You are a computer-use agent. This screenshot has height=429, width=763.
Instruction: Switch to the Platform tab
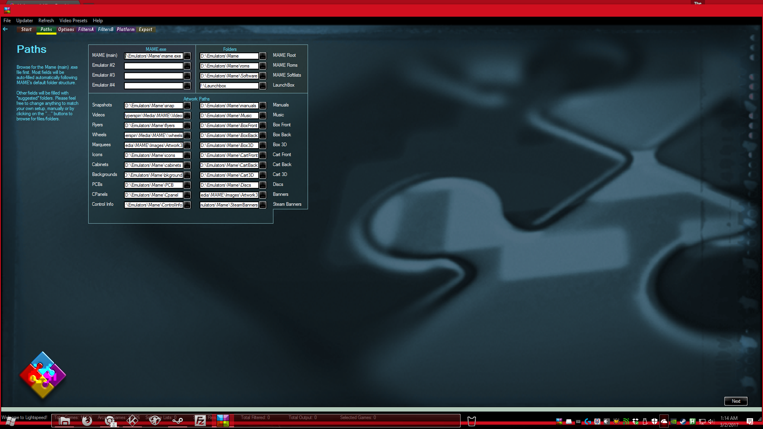(126, 29)
